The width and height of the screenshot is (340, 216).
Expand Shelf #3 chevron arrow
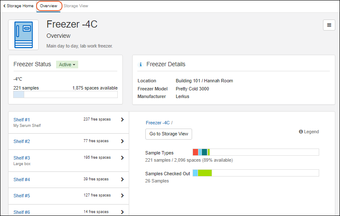[122, 158]
